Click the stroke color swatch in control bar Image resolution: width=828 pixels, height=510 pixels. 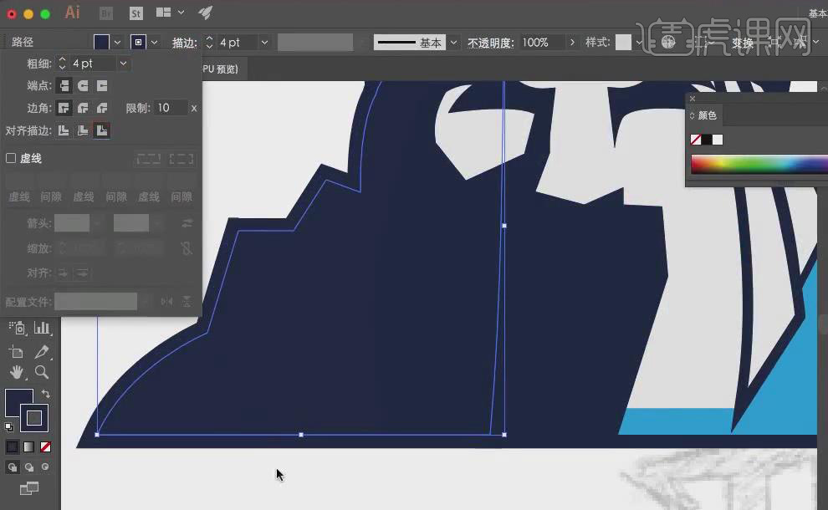(x=138, y=43)
